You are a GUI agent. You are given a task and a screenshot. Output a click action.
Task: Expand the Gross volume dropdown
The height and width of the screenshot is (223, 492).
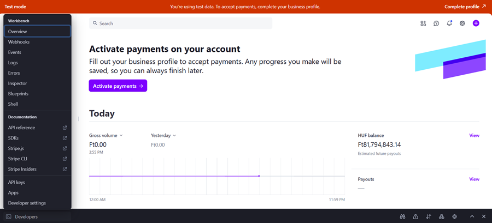click(106, 135)
